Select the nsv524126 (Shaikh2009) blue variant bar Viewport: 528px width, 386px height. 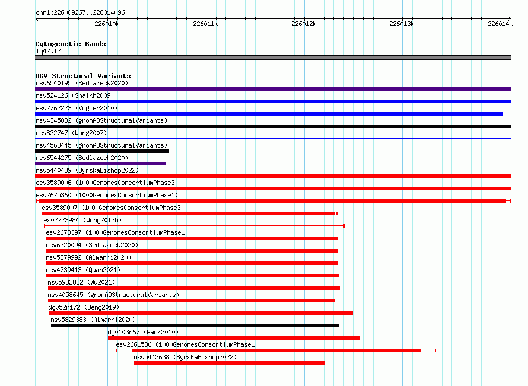pos(273,101)
